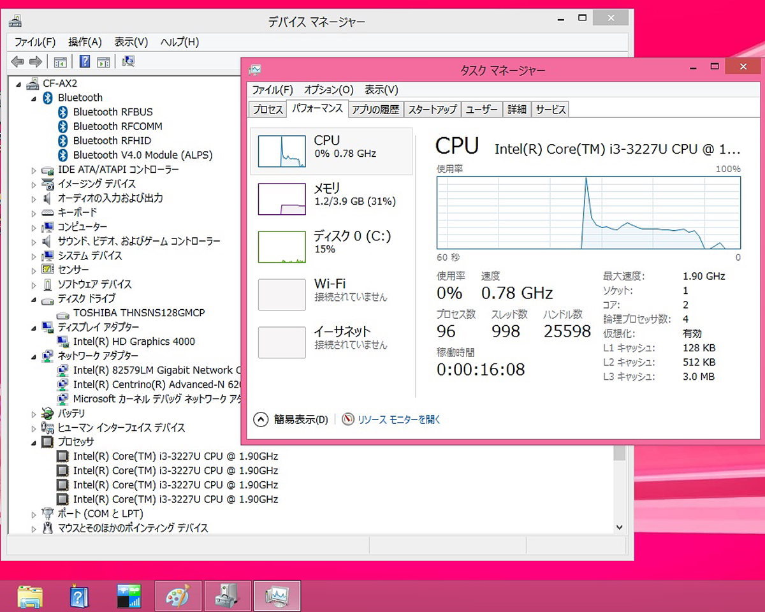Screen dimensions: 765x612
Task: Select the last i3-3227U processor icon
Action: [x=62, y=499]
